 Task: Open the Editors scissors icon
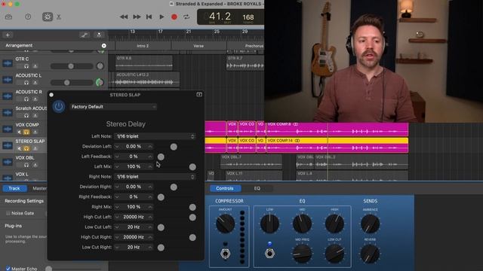coord(59,17)
